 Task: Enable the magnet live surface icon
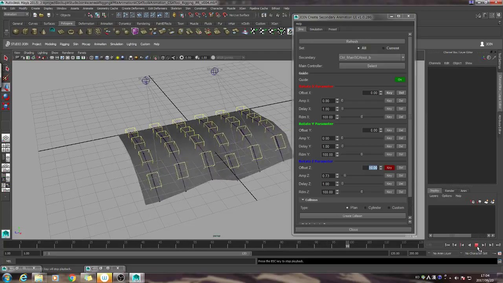[225, 15]
